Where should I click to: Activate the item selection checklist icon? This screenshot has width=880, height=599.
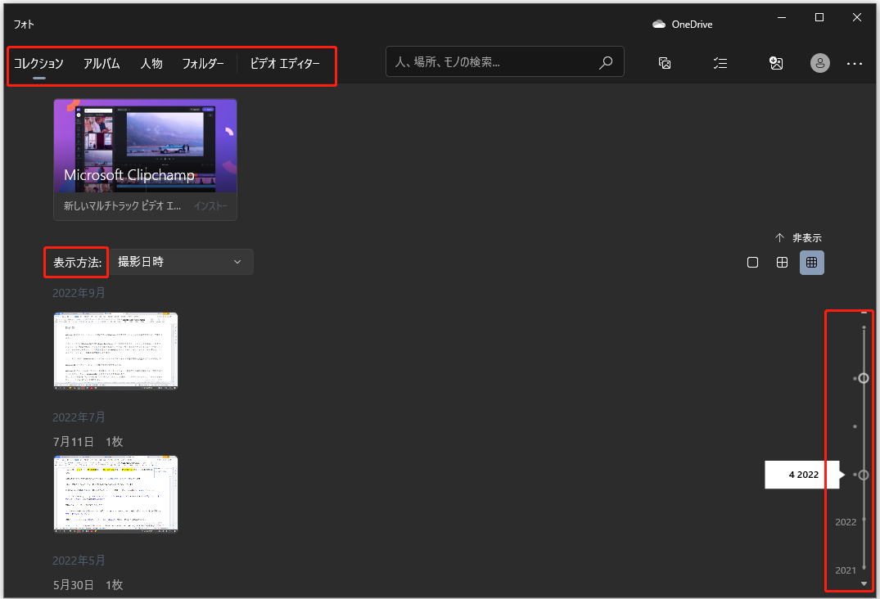720,62
